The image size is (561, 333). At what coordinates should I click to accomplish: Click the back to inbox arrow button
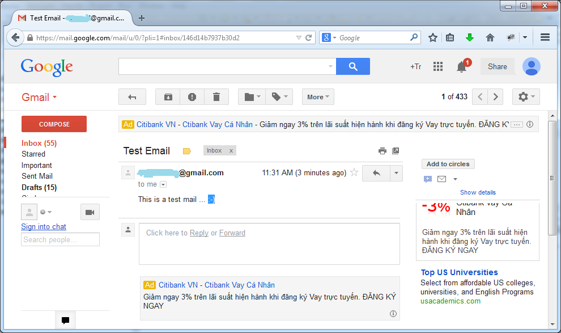click(x=132, y=96)
